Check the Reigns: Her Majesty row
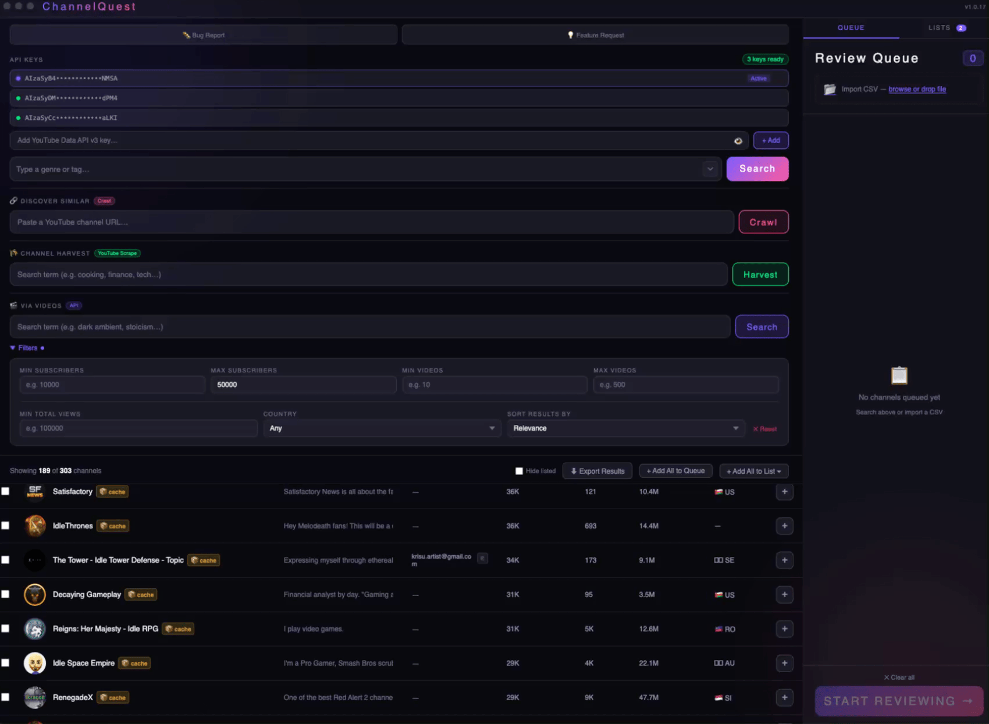The height and width of the screenshot is (724, 989). (5, 629)
